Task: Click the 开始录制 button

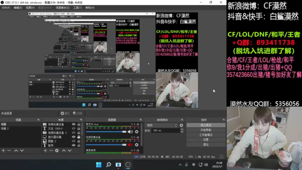Action: click(x=206, y=130)
